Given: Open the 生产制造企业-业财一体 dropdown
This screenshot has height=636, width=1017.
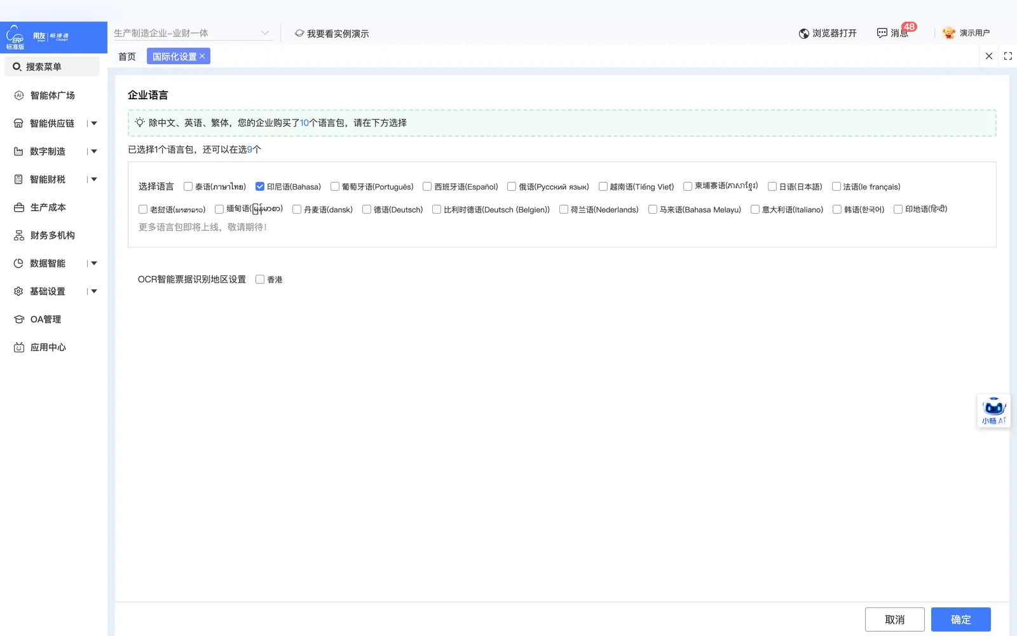Looking at the screenshot, I should click(193, 33).
